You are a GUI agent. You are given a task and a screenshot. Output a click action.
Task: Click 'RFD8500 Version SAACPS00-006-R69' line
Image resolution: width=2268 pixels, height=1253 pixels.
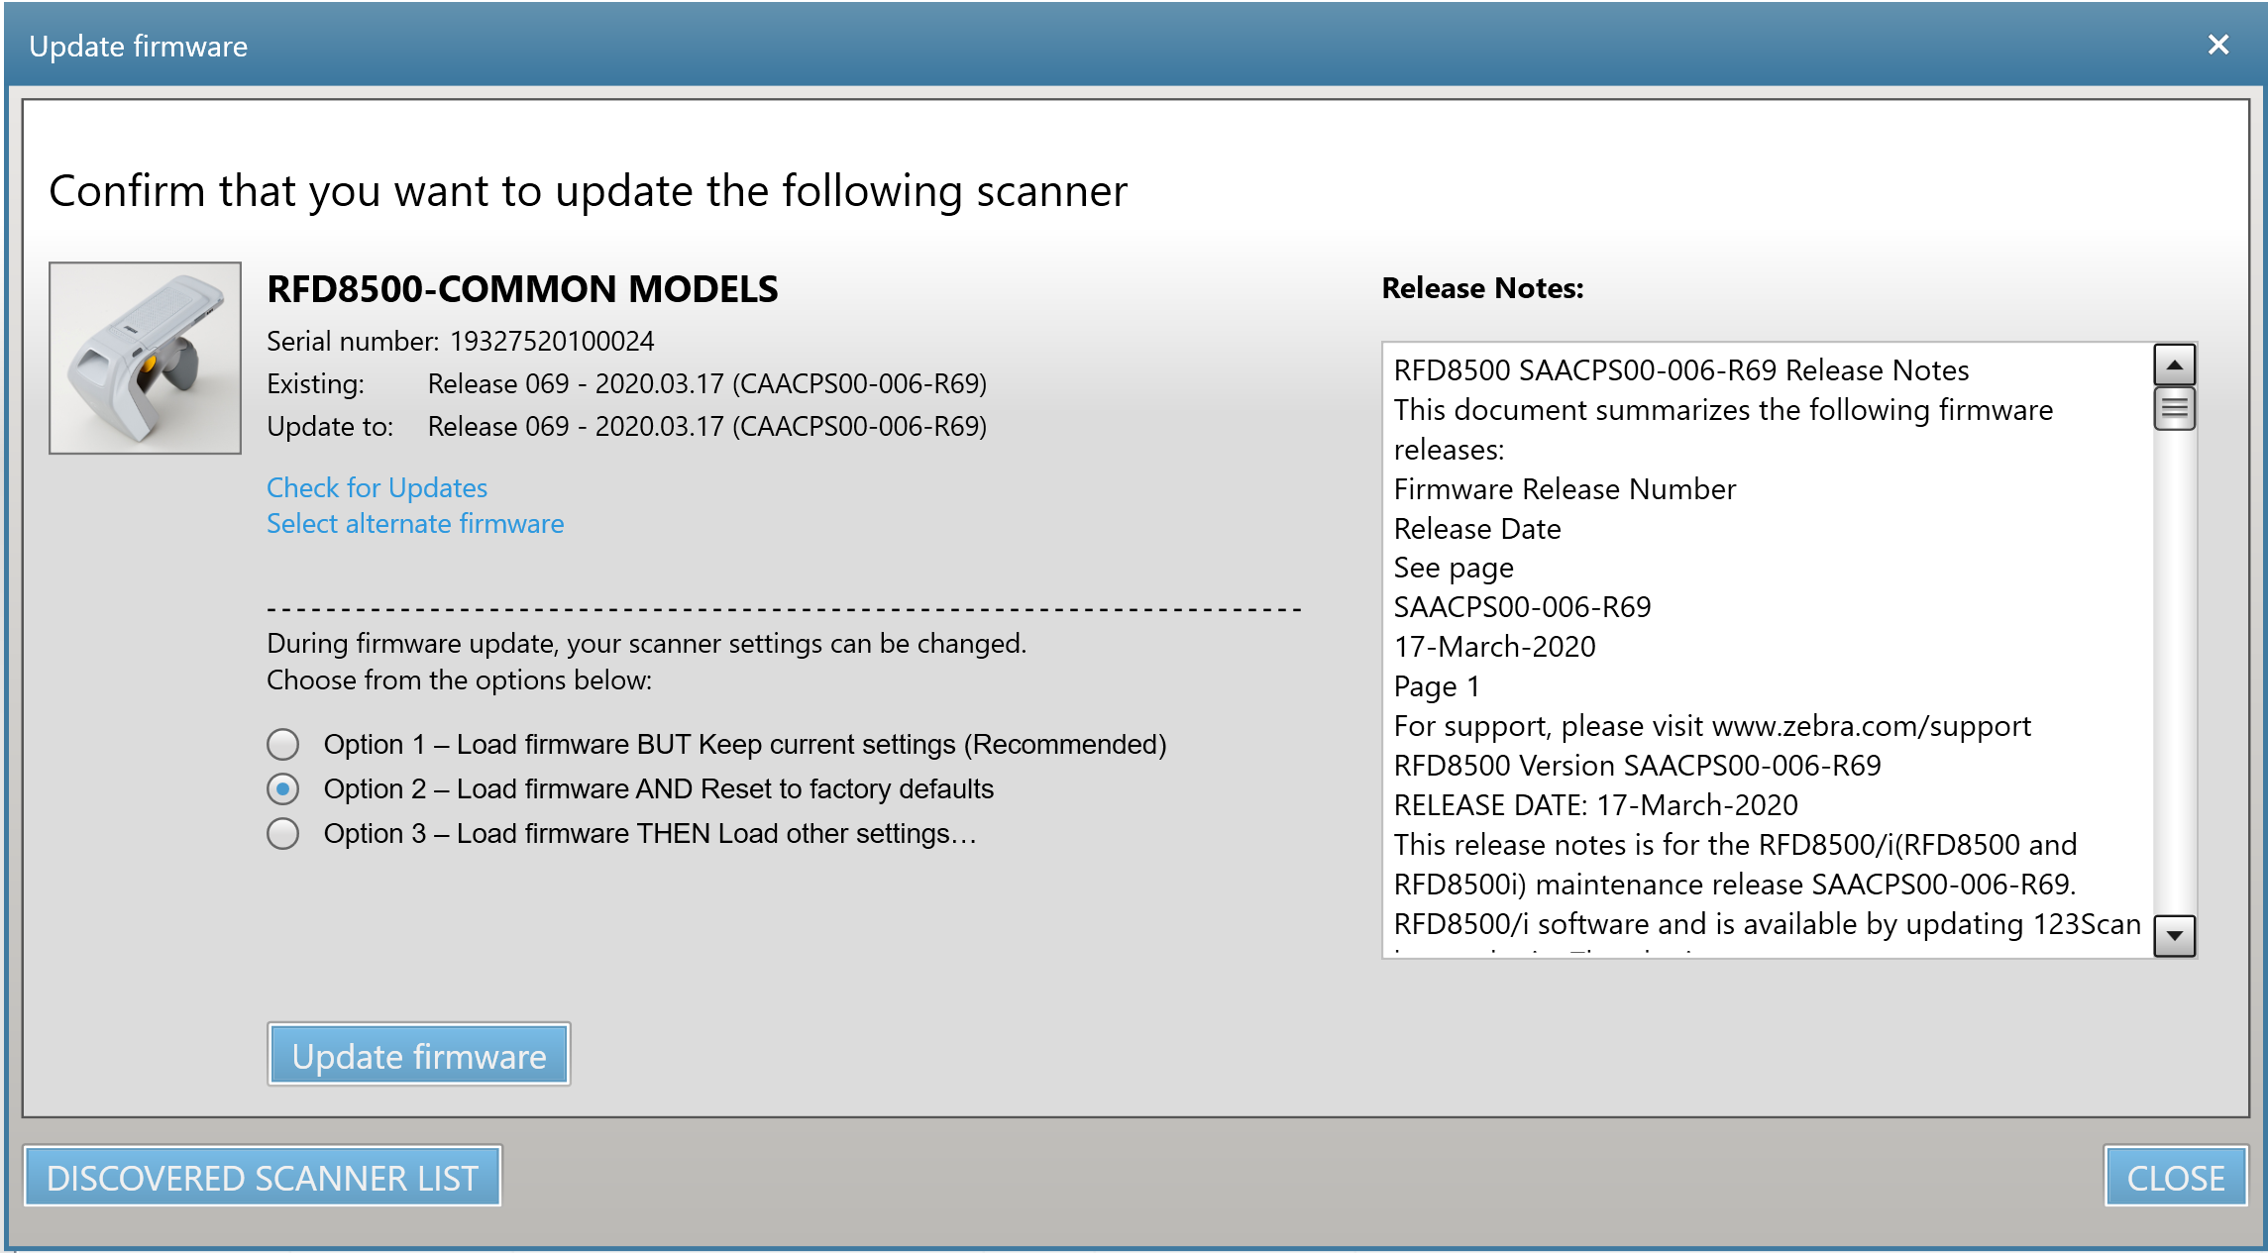coord(1637,766)
